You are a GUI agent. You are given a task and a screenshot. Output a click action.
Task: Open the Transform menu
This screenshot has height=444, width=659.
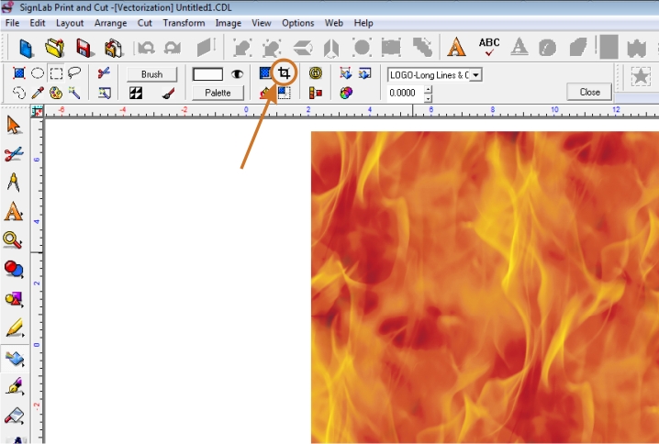[x=184, y=23]
